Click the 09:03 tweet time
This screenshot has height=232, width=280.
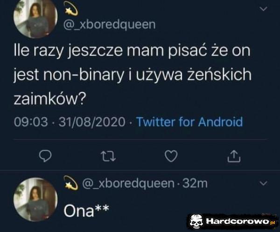31,122
